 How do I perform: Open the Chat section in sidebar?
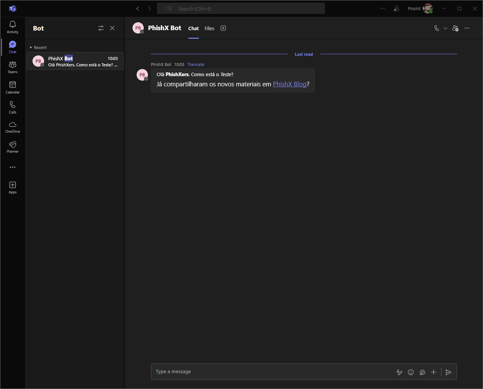(x=12, y=47)
